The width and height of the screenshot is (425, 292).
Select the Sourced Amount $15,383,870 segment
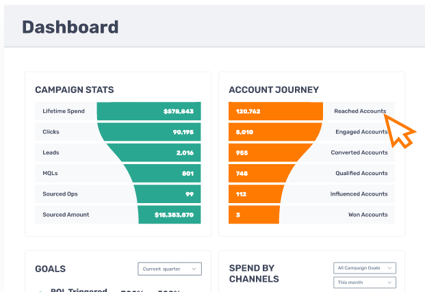170,215
